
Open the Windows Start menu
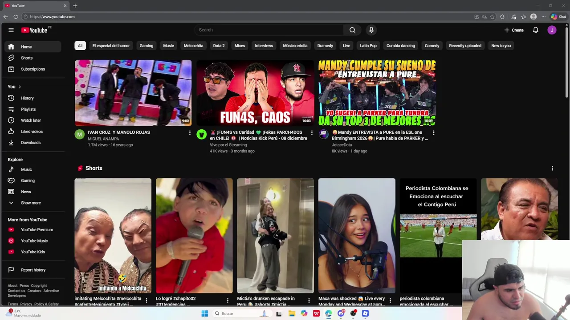[204, 313]
